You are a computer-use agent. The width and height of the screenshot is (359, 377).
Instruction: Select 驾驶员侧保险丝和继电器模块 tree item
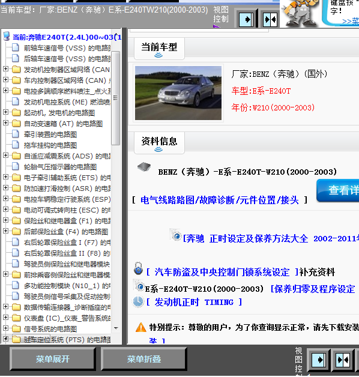click(x=67, y=264)
